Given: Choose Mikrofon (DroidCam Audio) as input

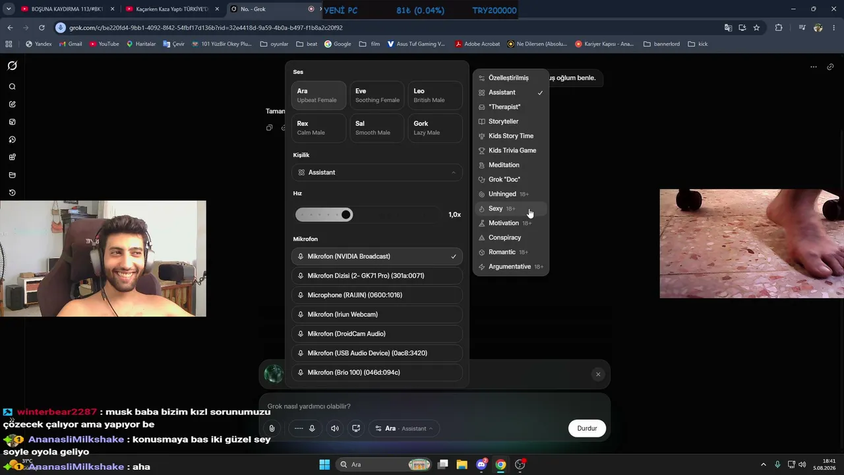Looking at the screenshot, I should (x=377, y=334).
